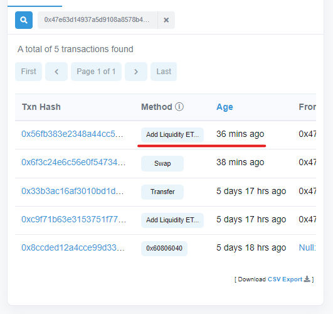
Task: Click the '36 mins ago' age text
Action: pos(240,134)
